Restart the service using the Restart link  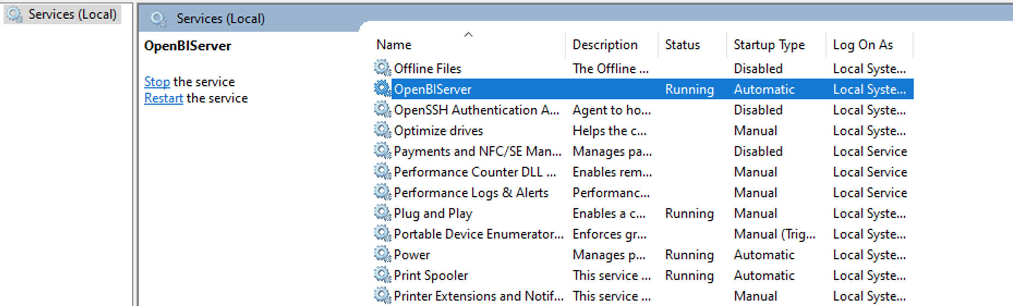164,98
